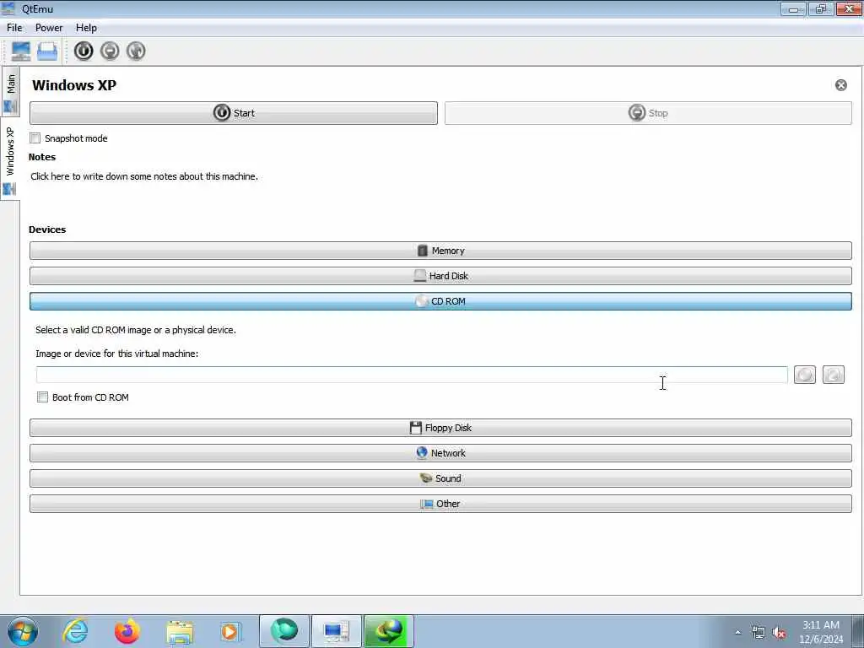Click the new virtual machine toolbar icon
This screenshot has height=648, width=864.
21,51
